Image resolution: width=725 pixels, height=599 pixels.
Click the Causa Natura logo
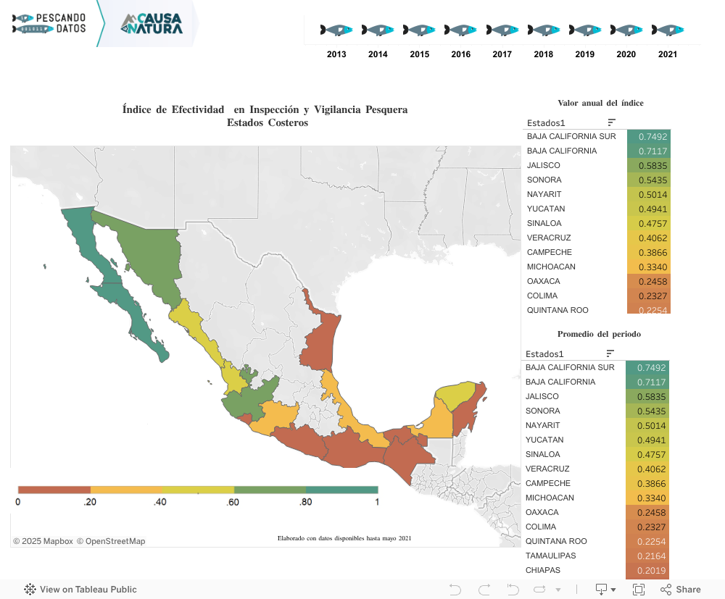click(152, 24)
